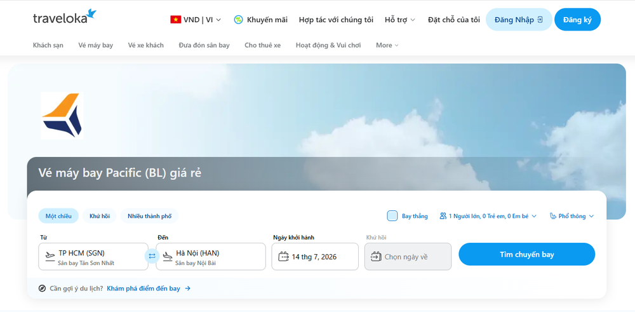Click the departing plane icon in Từ field
The width and height of the screenshot is (635, 312).
tap(50, 257)
